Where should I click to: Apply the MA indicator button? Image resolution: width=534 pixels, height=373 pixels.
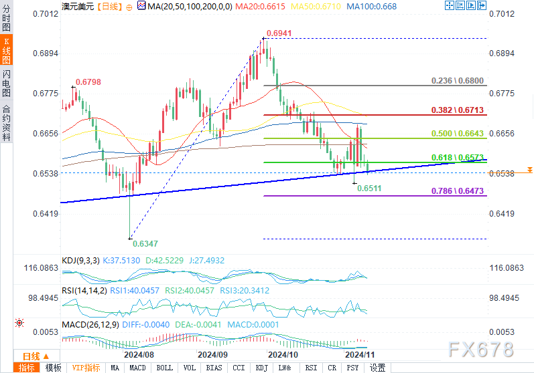pyautogui.click(x=115, y=368)
